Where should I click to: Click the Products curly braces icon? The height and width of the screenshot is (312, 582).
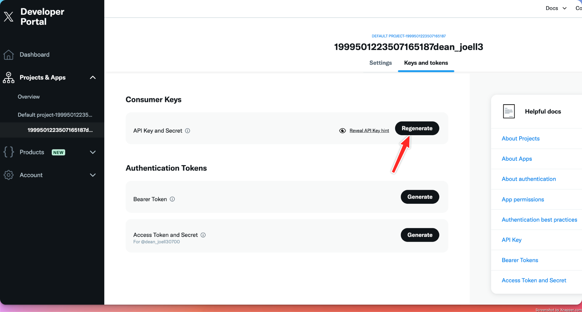point(9,152)
